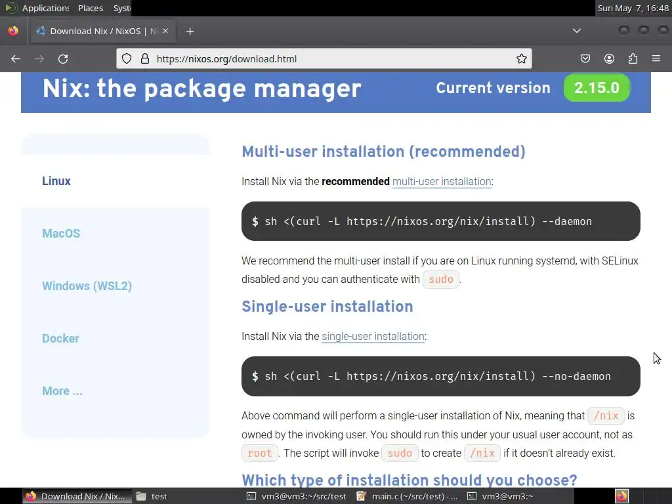The width and height of the screenshot is (672, 504).
Task: Reload the current page
Action: pyautogui.click(x=63, y=58)
